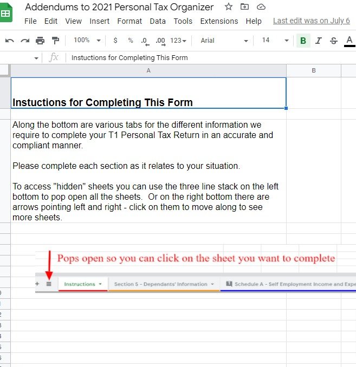Increase decimal places
The width and height of the screenshot is (356, 367).
click(x=160, y=41)
